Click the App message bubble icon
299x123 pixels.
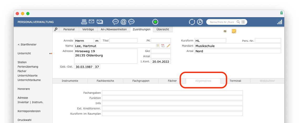click(x=131, y=22)
